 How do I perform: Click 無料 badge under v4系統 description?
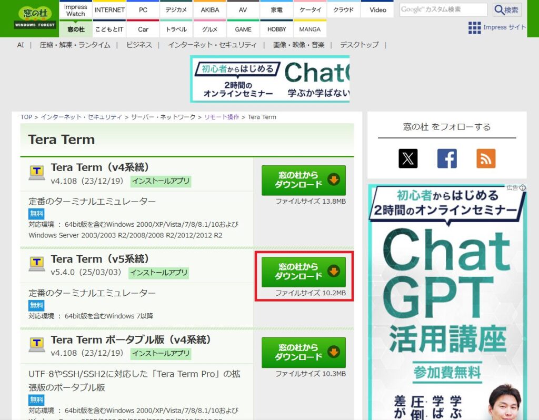click(36, 214)
